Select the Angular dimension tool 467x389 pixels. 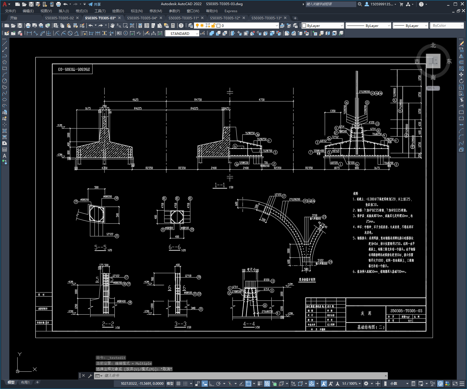(76, 33)
